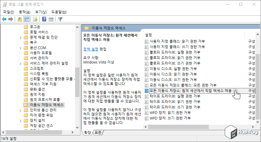
Task: Select 액세스 거부 지원 tree folder
Action: click(43, 84)
